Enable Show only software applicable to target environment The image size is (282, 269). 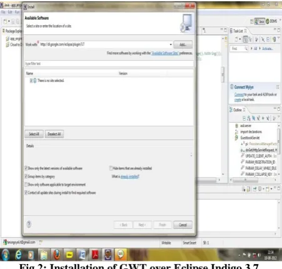(x=26, y=185)
